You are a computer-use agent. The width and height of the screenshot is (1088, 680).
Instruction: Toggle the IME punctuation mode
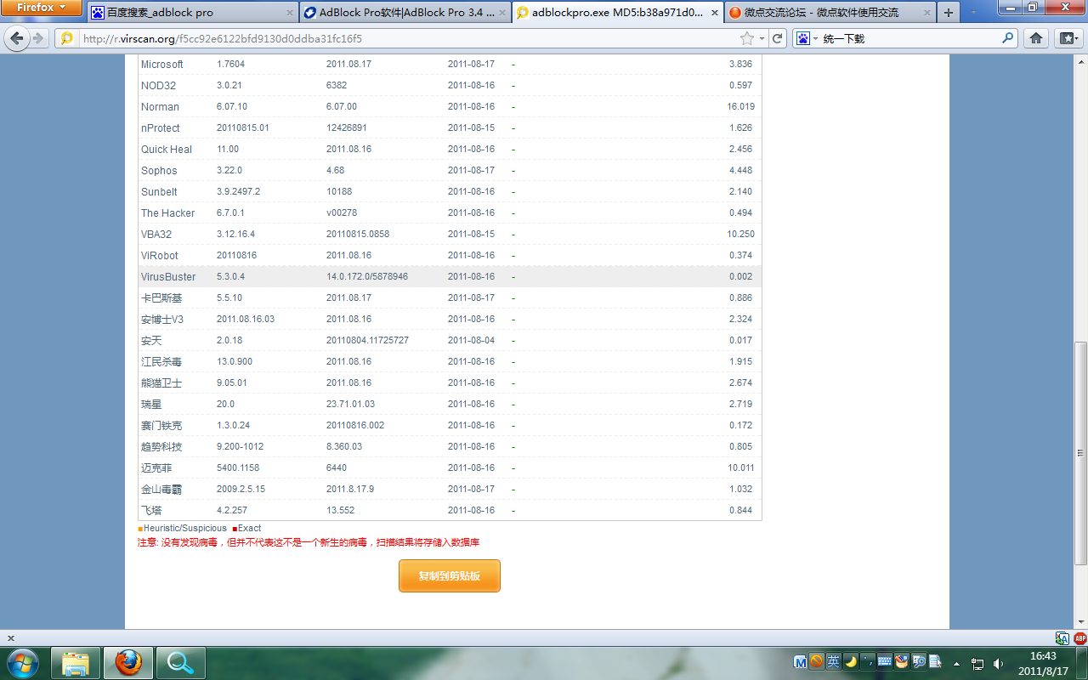[x=867, y=661]
